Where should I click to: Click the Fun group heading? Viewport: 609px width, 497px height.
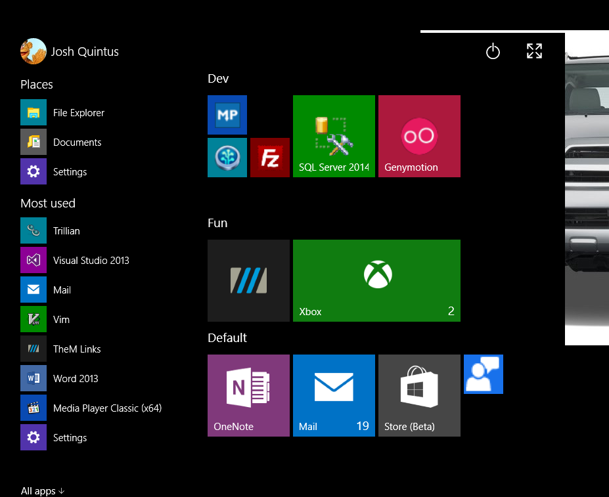click(x=217, y=223)
